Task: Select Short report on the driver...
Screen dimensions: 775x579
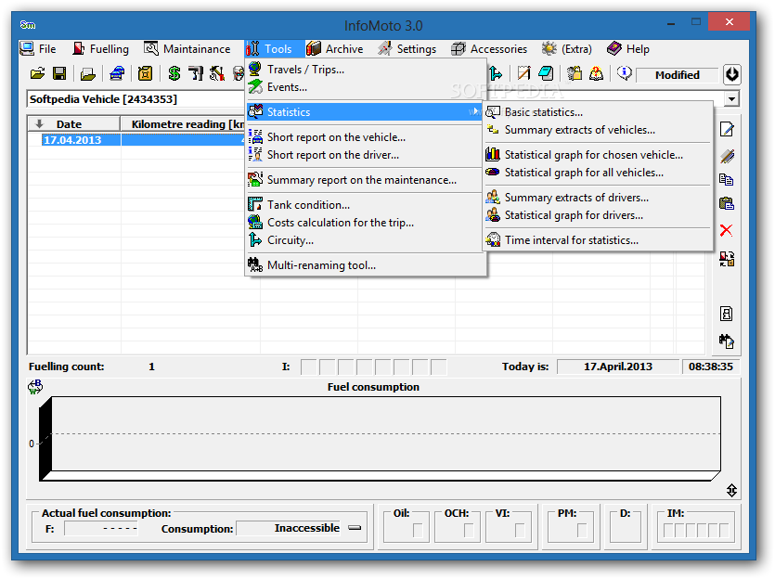Action: point(366,155)
